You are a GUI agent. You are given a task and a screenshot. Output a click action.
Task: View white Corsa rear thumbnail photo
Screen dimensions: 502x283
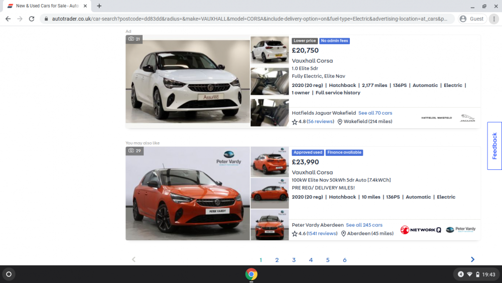270,50
